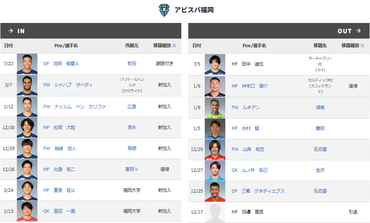Click ルキアン player thumbnail

[x=215, y=108]
